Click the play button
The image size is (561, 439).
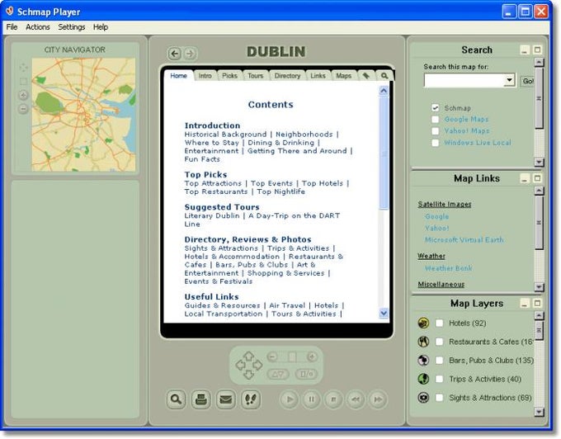pos(290,399)
